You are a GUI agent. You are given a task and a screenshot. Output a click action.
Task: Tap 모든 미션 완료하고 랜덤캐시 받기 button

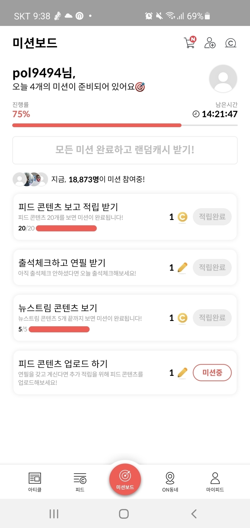pyautogui.click(x=125, y=150)
